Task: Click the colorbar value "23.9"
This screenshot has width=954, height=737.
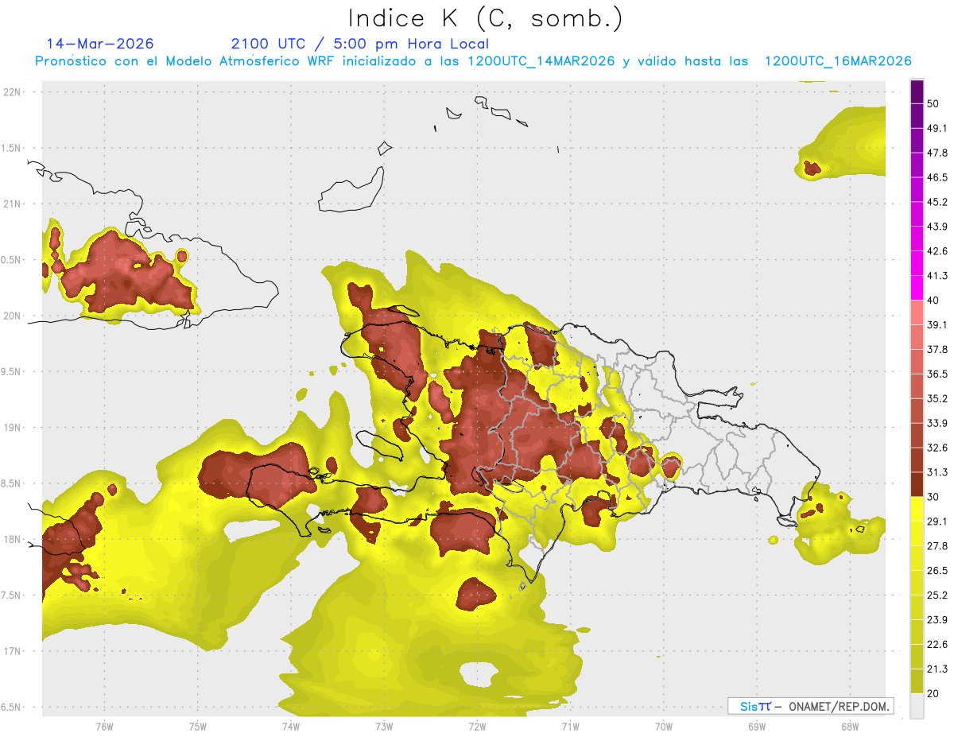Action: point(937,620)
